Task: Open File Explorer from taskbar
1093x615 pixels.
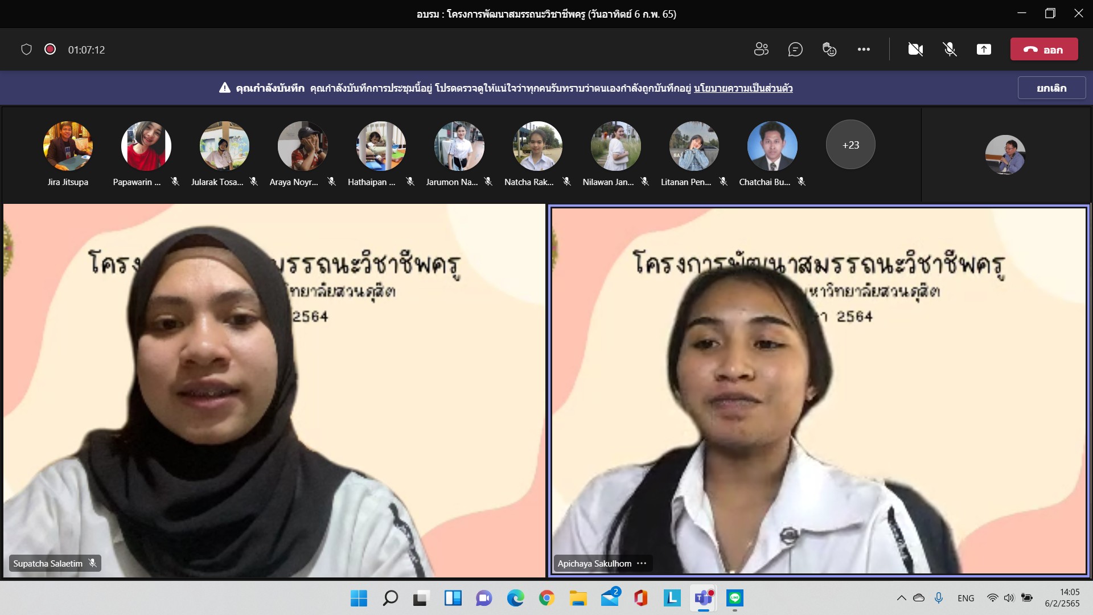Action: (x=578, y=598)
